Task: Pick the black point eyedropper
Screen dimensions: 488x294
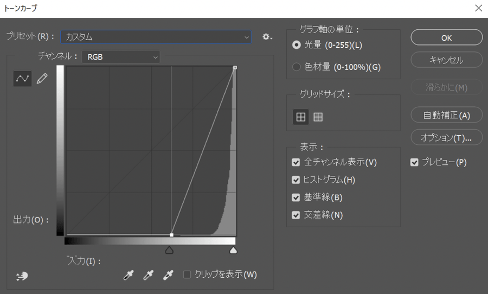Action: point(129,274)
